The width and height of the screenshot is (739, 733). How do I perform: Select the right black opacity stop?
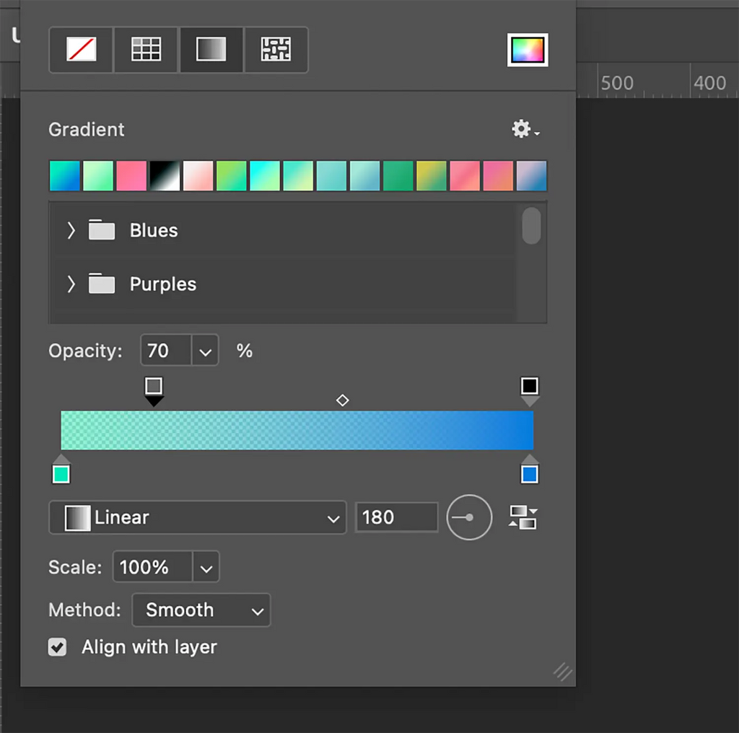point(530,391)
